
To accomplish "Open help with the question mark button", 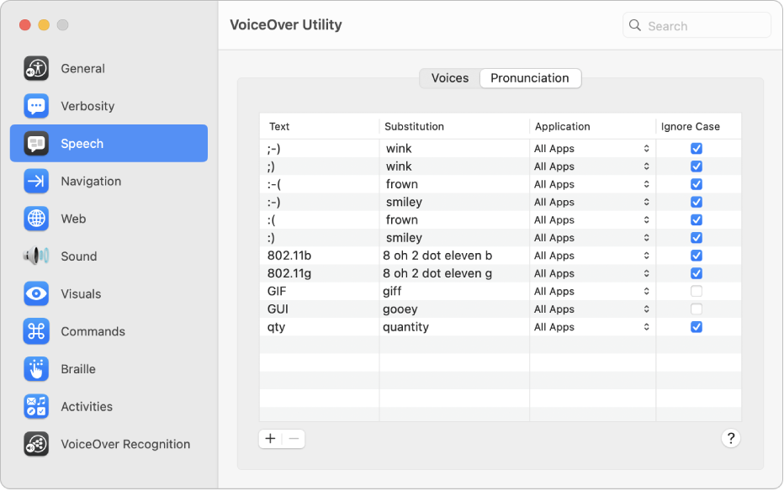I will 731,438.
